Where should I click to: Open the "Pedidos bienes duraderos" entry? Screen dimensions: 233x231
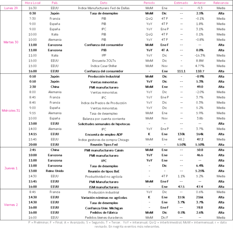(x=103, y=217)
